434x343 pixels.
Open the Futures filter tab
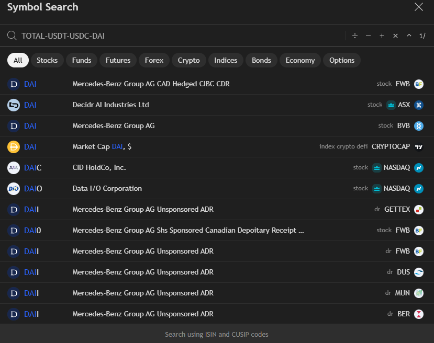[118, 60]
